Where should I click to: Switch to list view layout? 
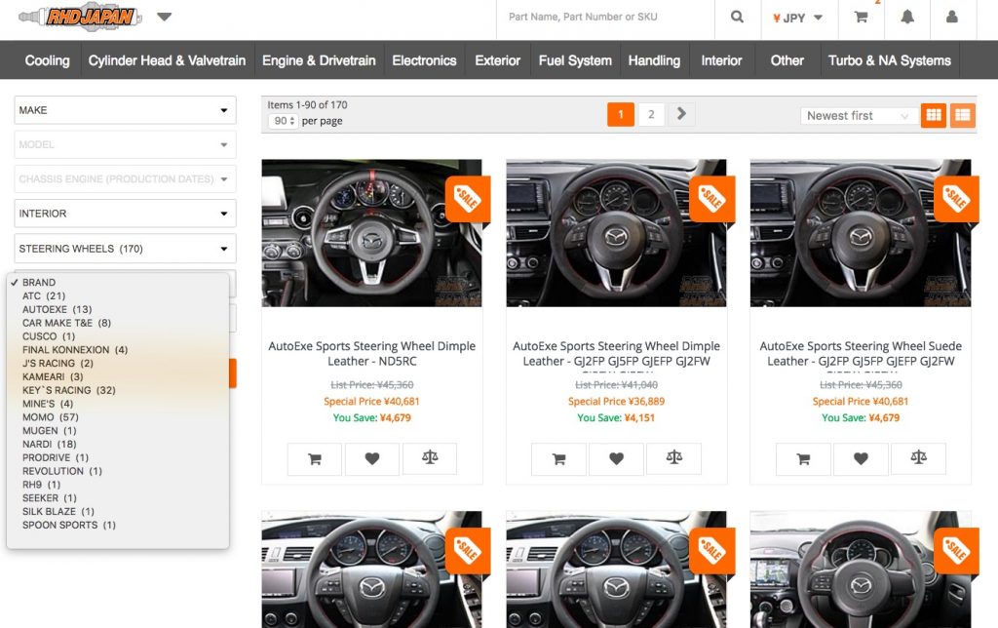[x=963, y=115]
